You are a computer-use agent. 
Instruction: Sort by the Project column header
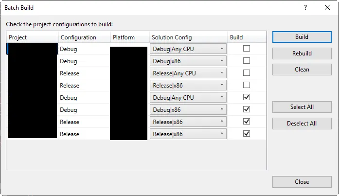pos(32,37)
